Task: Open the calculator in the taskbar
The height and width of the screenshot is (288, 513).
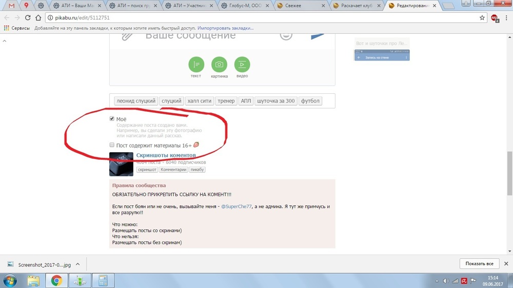Action: [x=103, y=280]
